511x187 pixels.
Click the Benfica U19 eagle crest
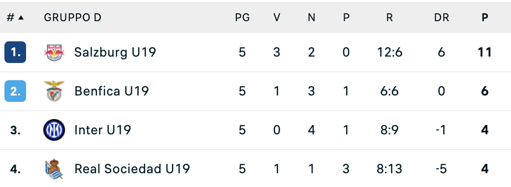[54, 91]
